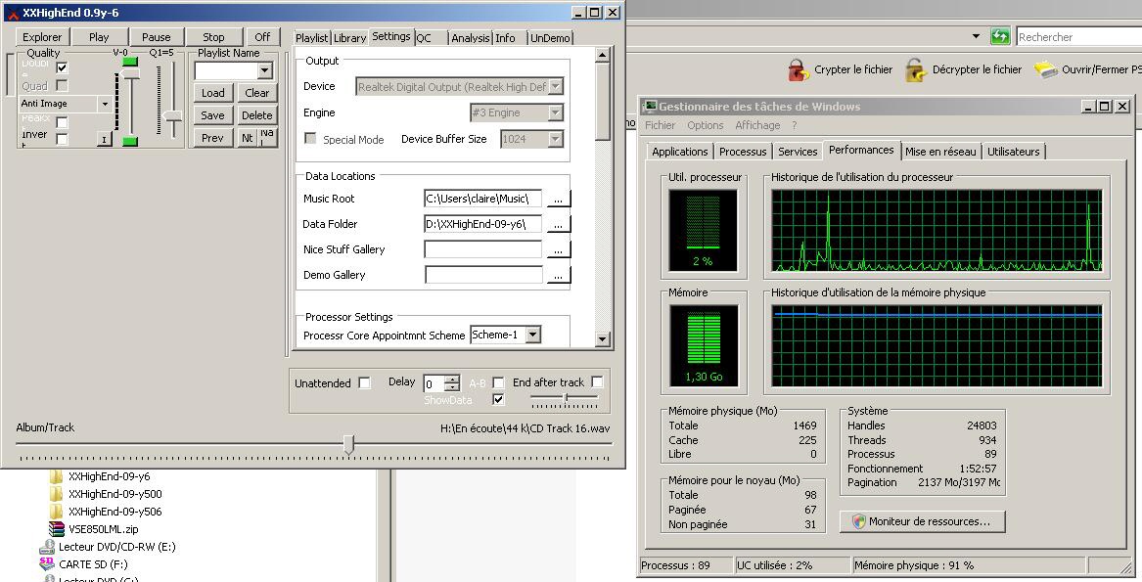Open the Playlist Name dropdown
The width and height of the screenshot is (1142, 582).
[x=265, y=70]
